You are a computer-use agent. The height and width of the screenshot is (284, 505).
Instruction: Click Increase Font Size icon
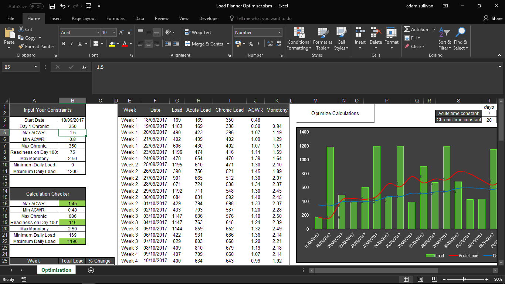[x=121, y=33]
